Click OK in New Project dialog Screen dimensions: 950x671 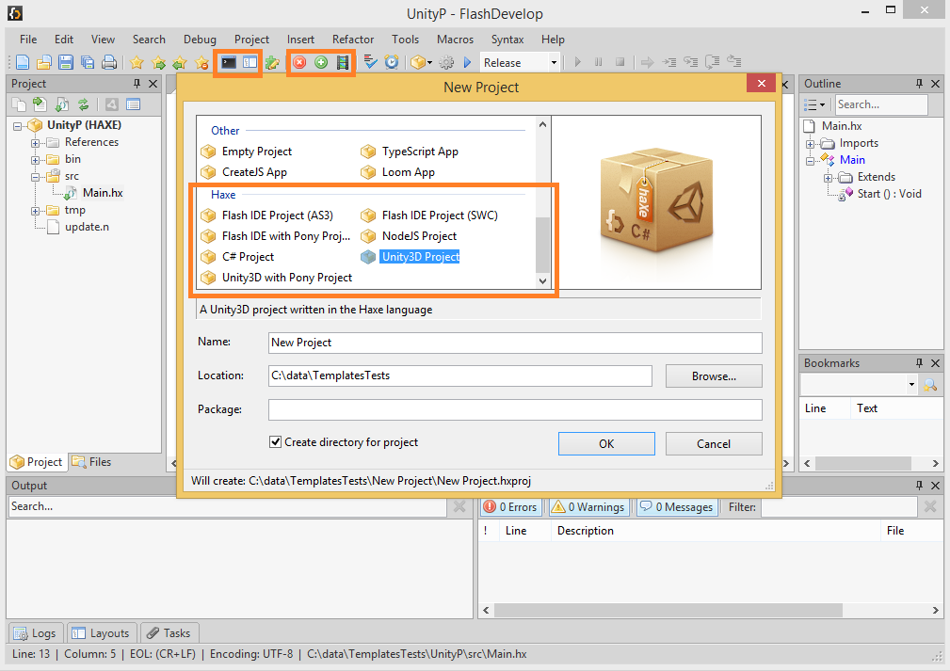[x=606, y=444]
